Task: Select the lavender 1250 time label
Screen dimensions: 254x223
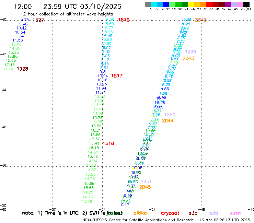Action: tap(170, 115)
